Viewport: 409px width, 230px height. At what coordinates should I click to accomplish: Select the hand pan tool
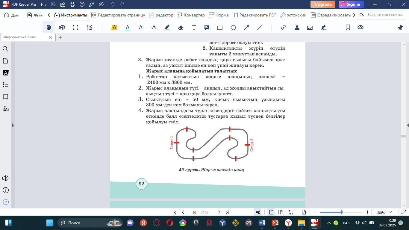coord(49,28)
